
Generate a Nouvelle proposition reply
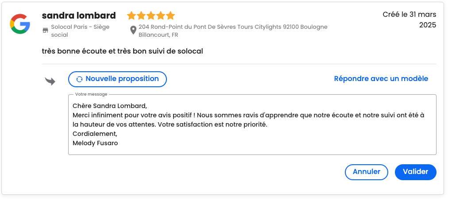pos(117,79)
